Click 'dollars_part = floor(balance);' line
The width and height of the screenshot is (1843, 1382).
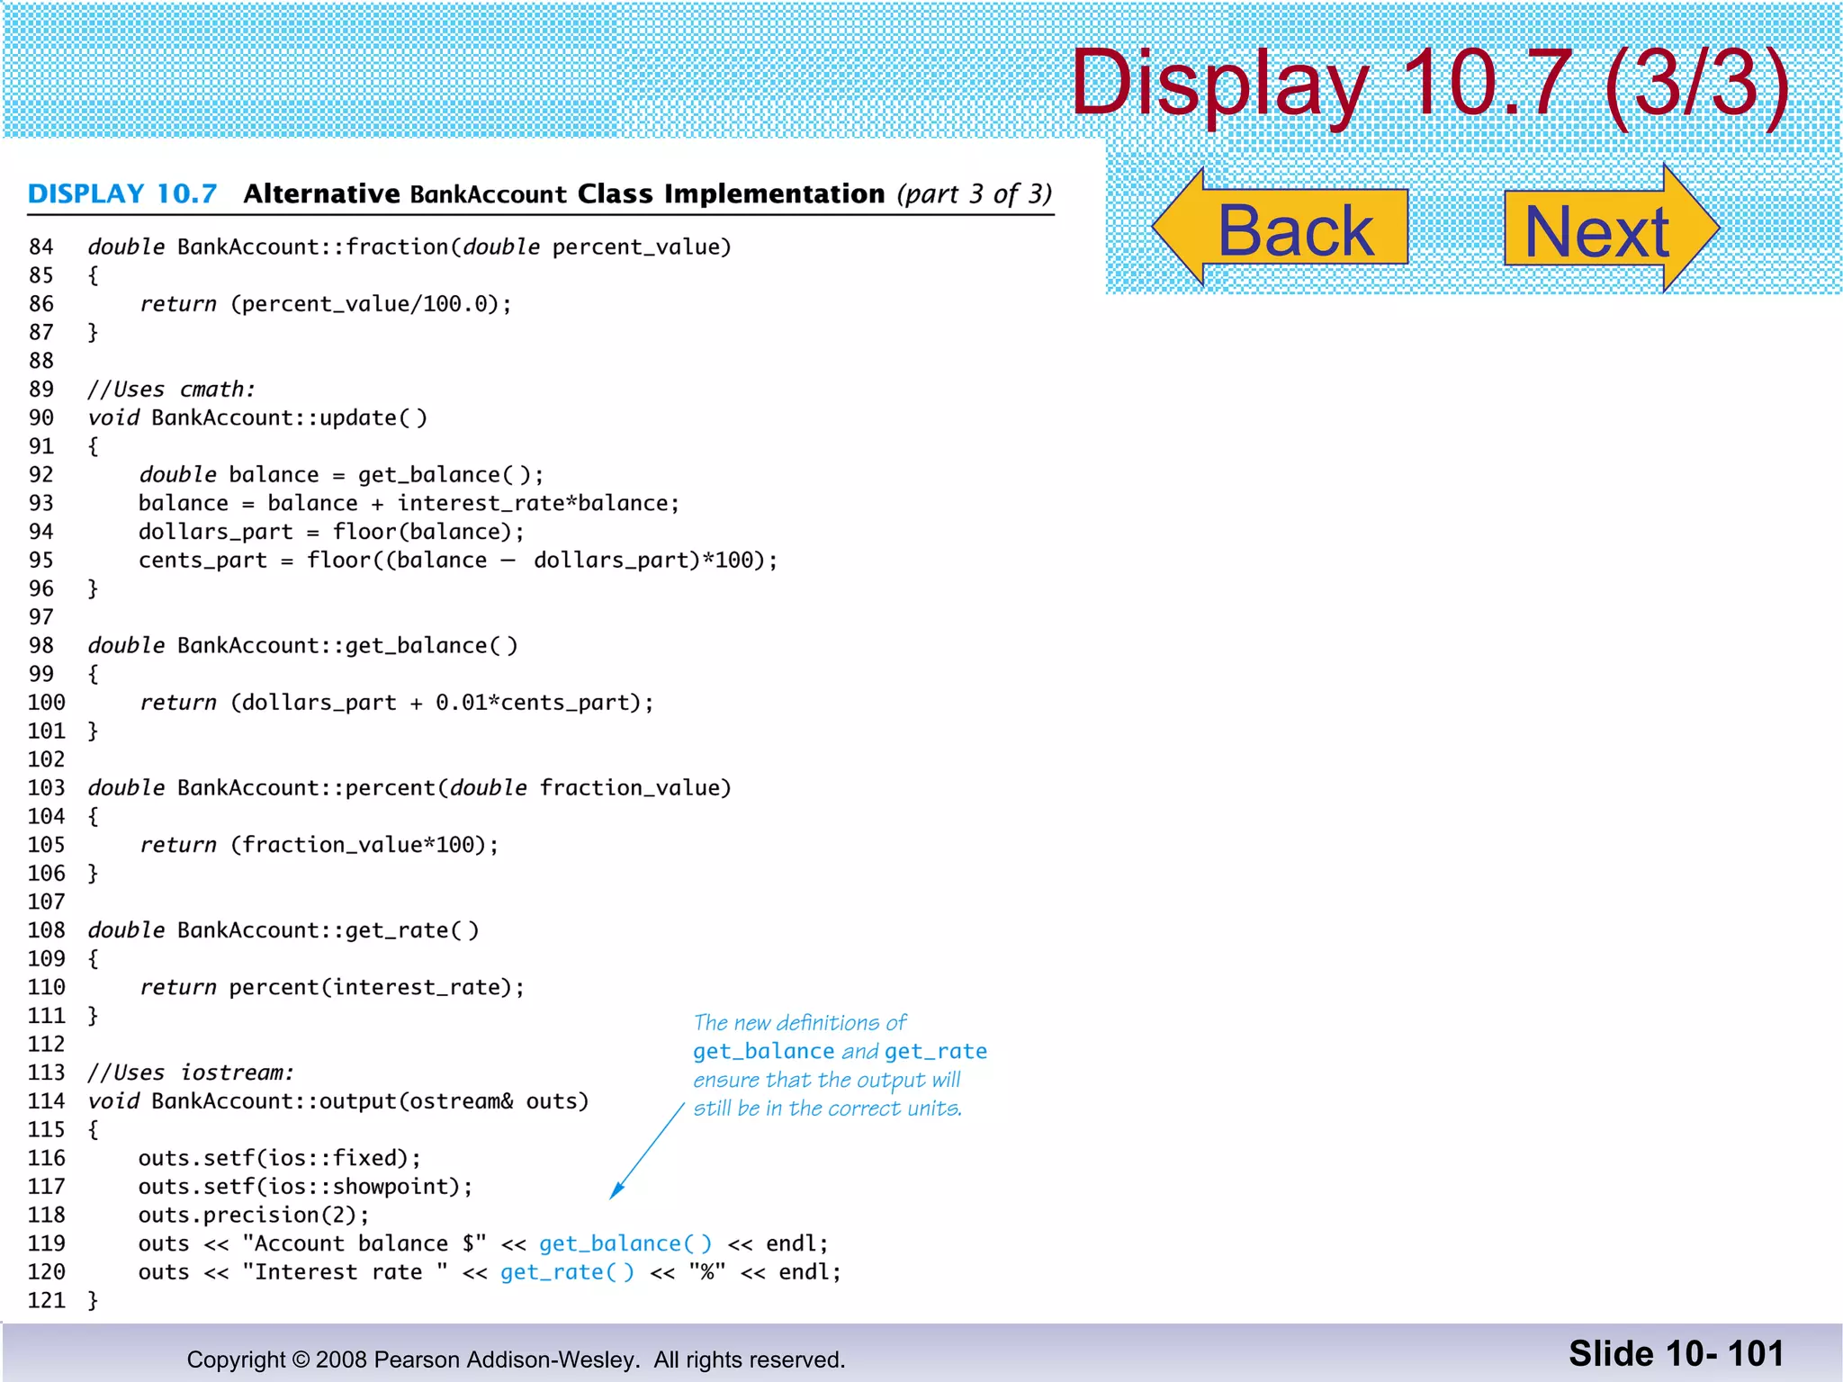pyautogui.click(x=331, y=532)
